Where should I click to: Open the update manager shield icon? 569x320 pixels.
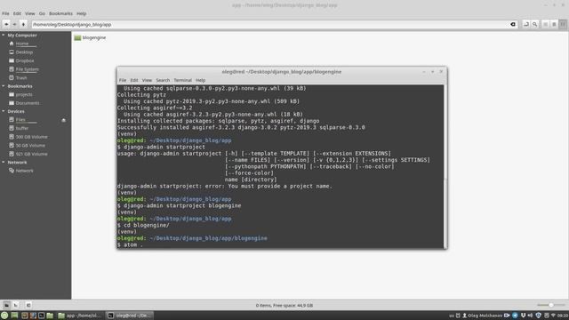coord(539,316)
